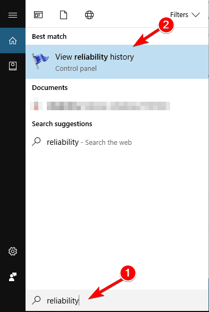Click the Control panel subtitle text
The width and height of the screenshot is (209, 312).
tap(76, 69)
